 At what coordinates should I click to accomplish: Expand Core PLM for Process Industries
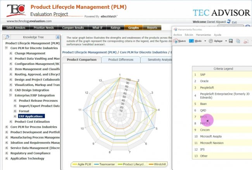(7, 127)
